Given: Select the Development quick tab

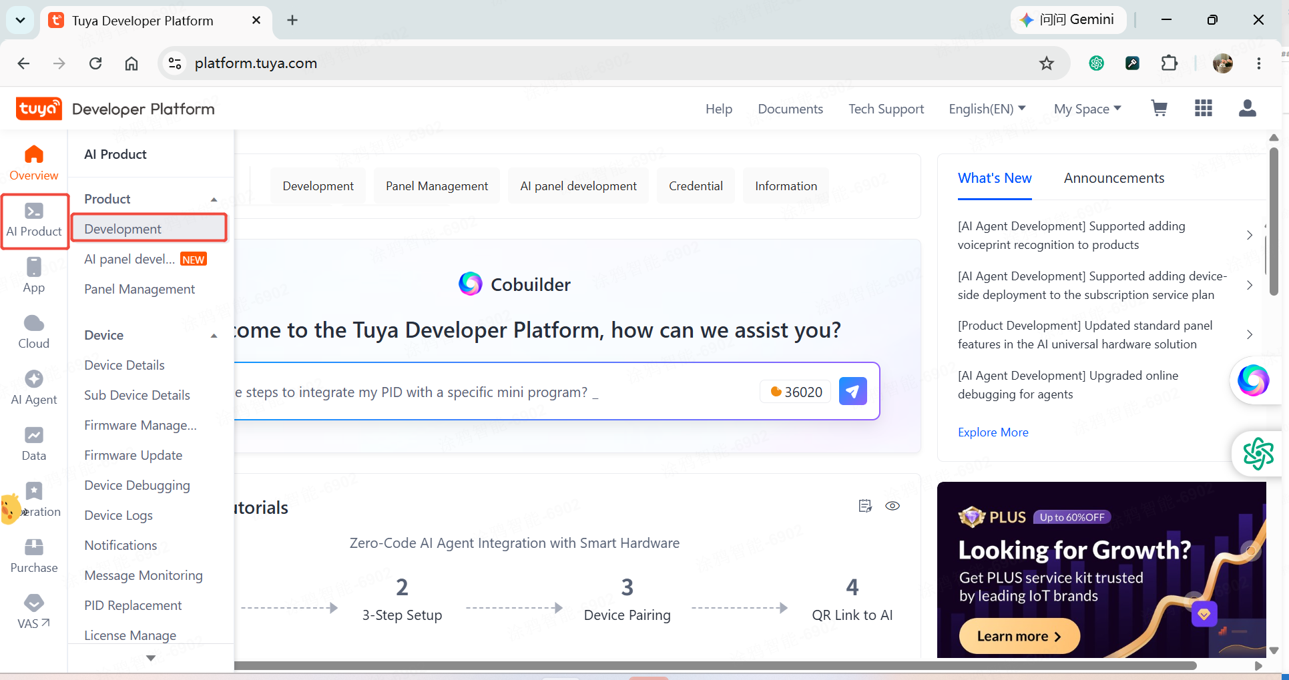Looking at the screenshot, I should pos(318,186).
